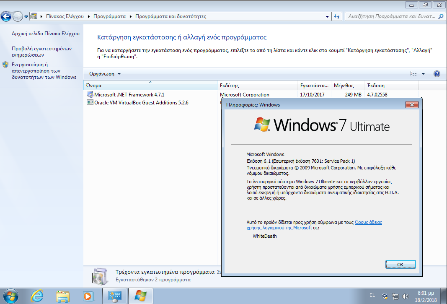The width and height of the screenshot is (447, 304).
Task: Confirm the About Windows dialog with OK
Action: (x=400, y=265)
